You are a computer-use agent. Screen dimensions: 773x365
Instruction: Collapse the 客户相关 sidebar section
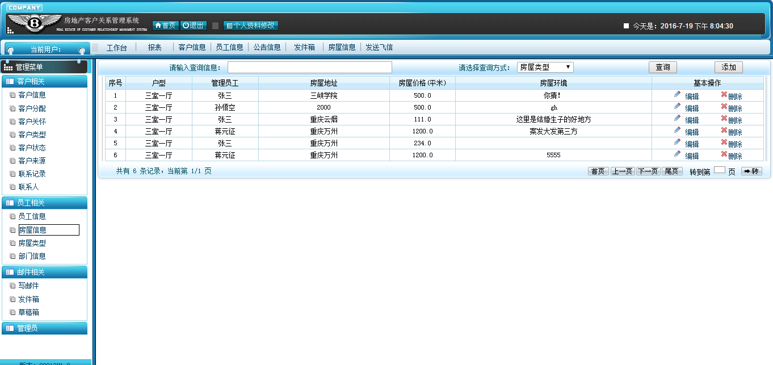(44, 81)
